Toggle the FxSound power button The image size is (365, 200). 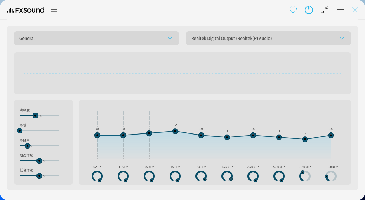pos(308,10)
